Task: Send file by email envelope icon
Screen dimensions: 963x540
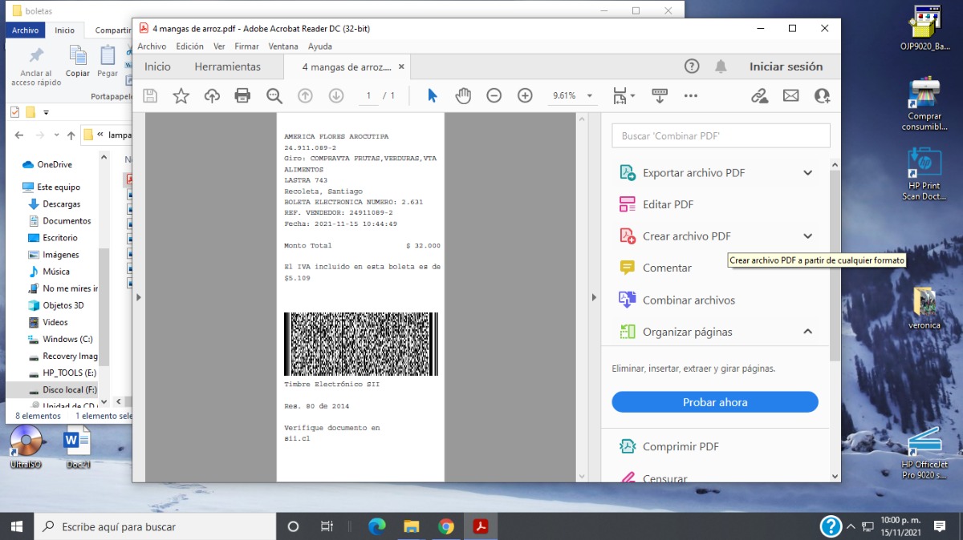Action: 791,96
